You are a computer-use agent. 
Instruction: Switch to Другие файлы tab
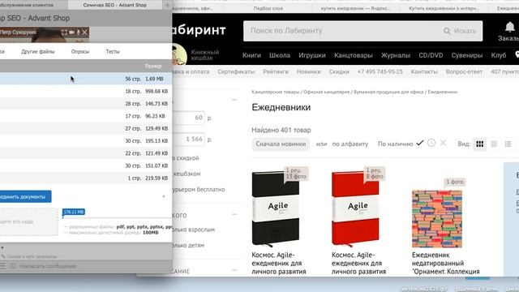(x=38, y=51)
